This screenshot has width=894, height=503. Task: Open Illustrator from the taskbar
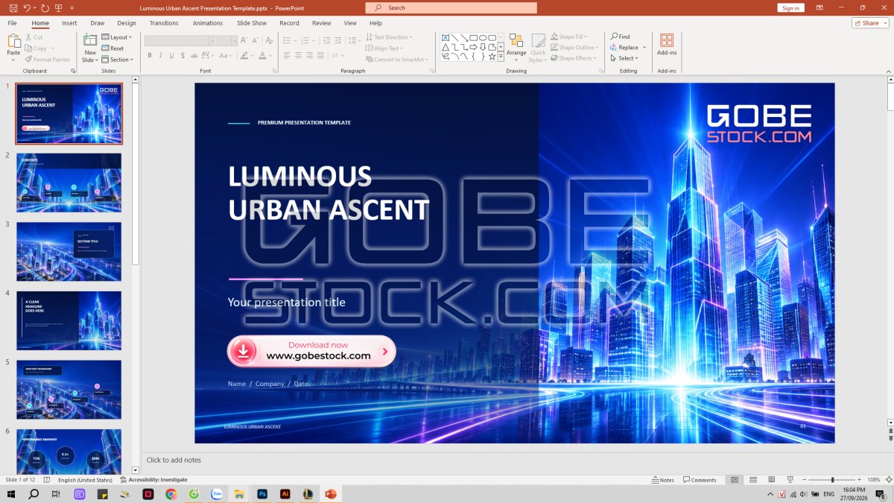click(285, 494)
